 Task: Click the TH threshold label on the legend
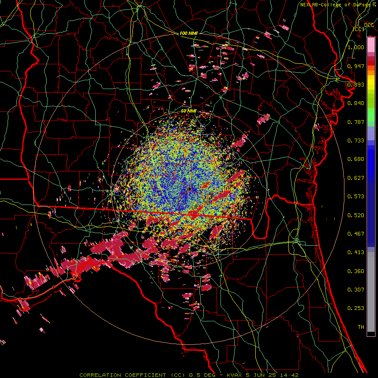click(x=361, y=327)
